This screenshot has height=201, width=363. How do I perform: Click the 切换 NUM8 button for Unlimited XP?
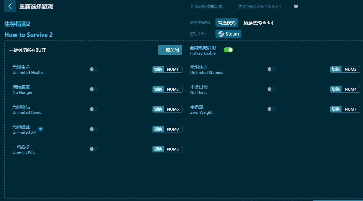[167, 129]
